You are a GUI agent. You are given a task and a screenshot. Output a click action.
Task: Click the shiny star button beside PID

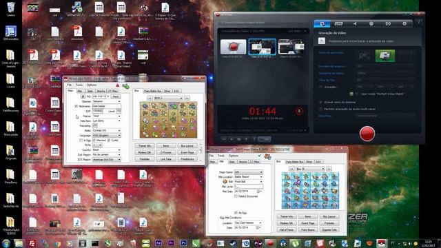83,96
